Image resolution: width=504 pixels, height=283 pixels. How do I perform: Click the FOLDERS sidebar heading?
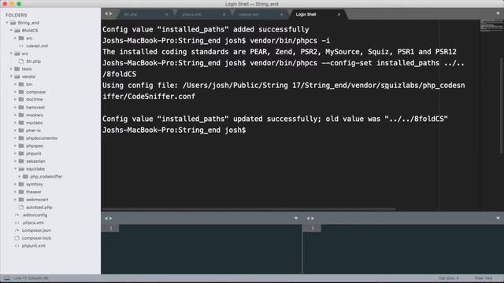pos(16,15)
